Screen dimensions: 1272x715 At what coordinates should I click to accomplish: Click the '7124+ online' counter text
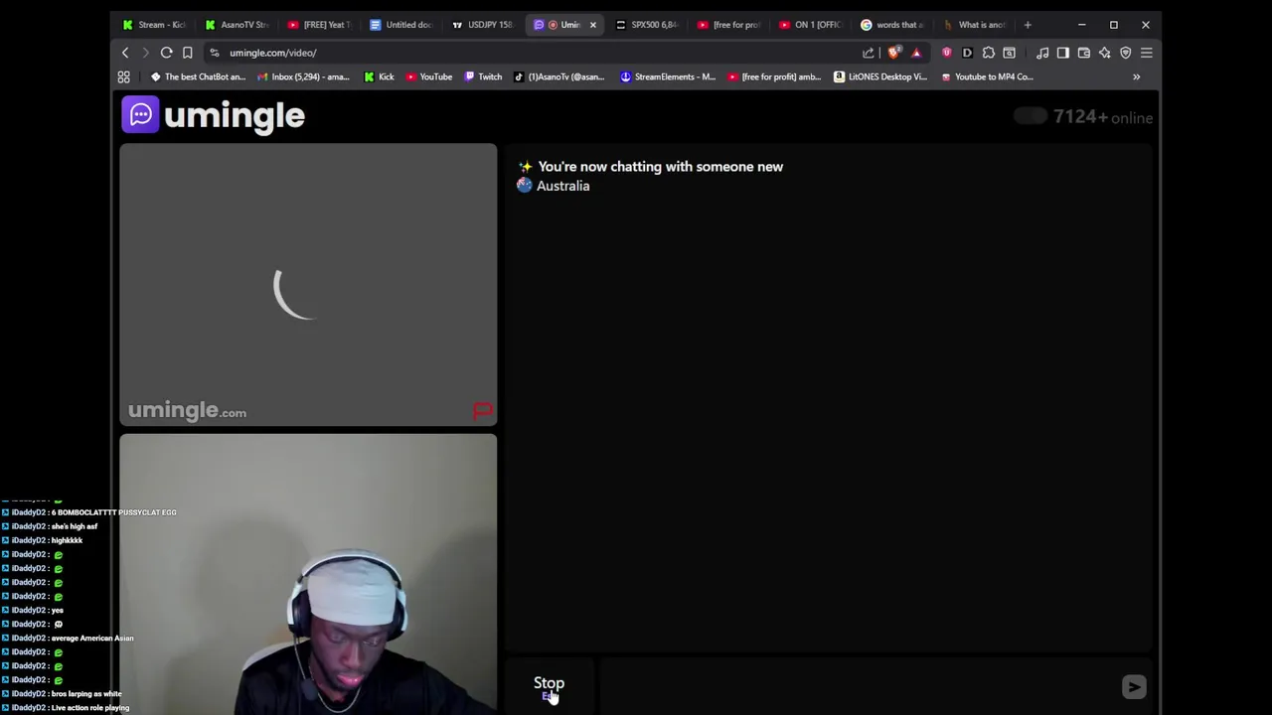(1102, 117)
